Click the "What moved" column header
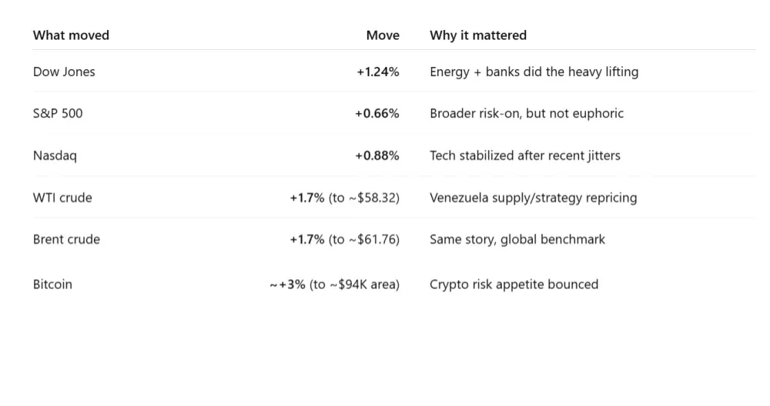Viewport: 770px width, 406px height. point(71,35)
